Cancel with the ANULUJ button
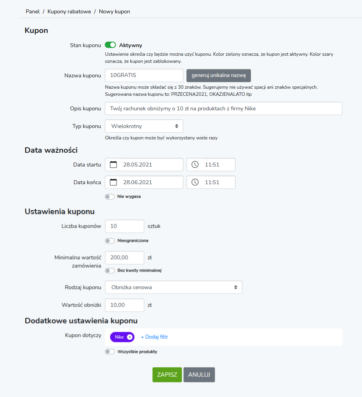 click(x=199, y=375)
